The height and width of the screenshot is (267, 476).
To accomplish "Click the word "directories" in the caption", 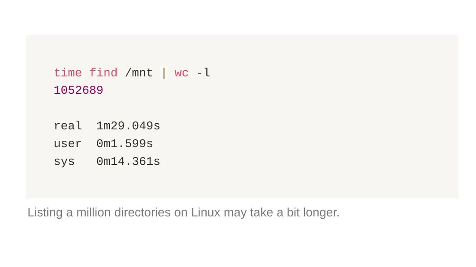I will coord(142,212).
